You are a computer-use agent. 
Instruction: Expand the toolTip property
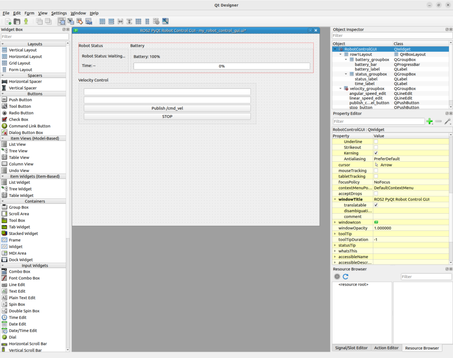point(335,234)
